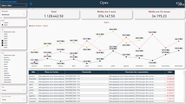This screenshot has width=186, height=104.
Task: Select the Capex radio option
Action: tap(2, 23)
